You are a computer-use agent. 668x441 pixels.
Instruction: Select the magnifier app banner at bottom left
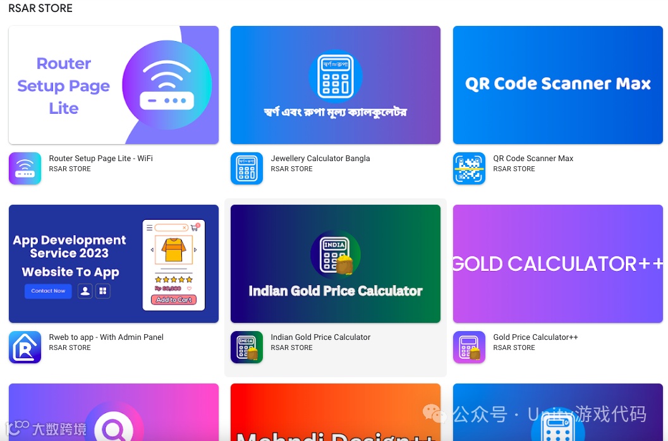coord(114,412)
